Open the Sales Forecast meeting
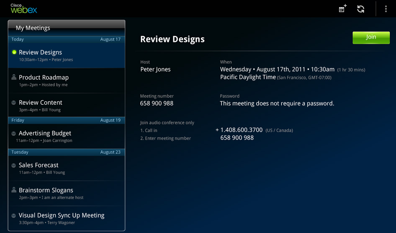This screenshot has height=233, width=396. pos(67,168)
